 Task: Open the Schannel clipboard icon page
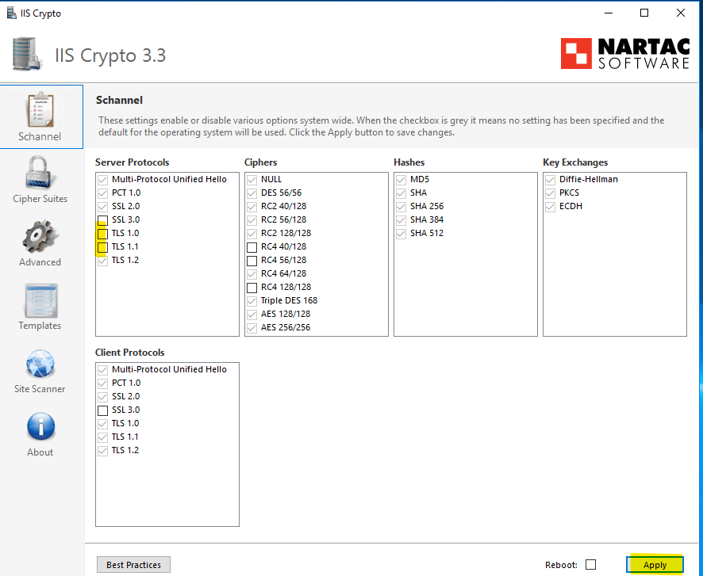tap(40, 110)
